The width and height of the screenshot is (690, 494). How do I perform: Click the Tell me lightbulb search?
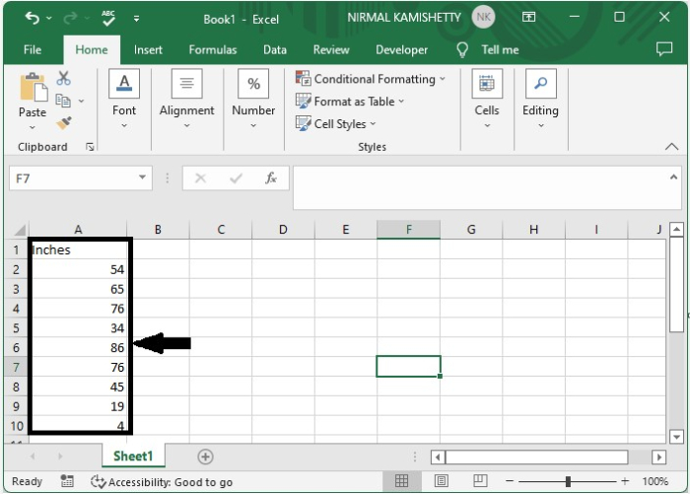[487, 49]
